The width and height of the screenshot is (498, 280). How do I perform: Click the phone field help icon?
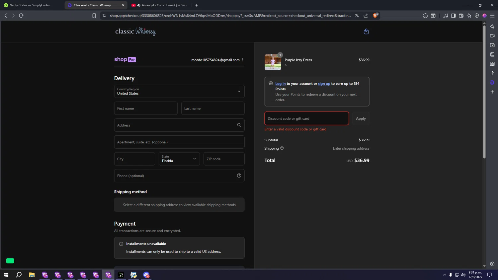click(239, 175)
